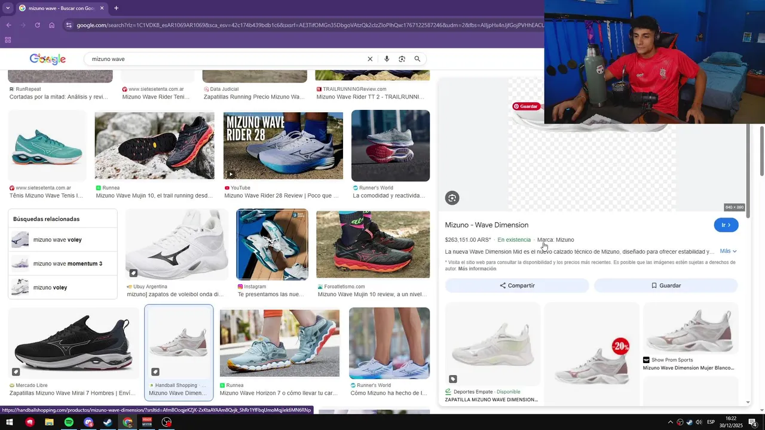Reload the page

[37, 25]
